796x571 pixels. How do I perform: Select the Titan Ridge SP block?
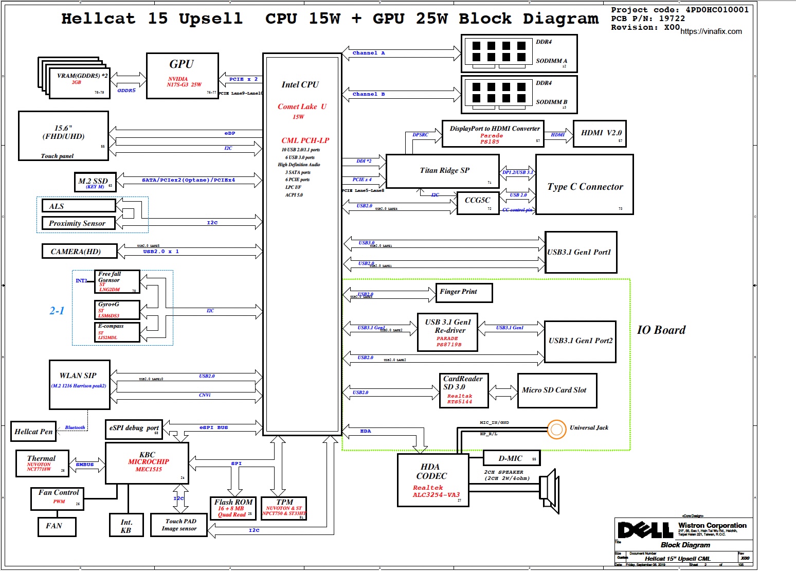(443, 171)
